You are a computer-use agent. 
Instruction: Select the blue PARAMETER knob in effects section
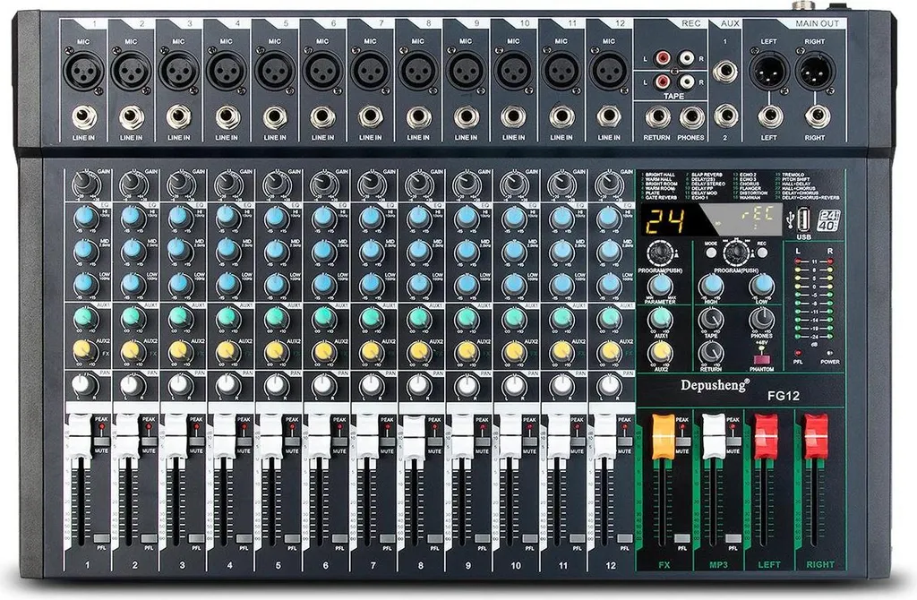[x=660, y=285]
